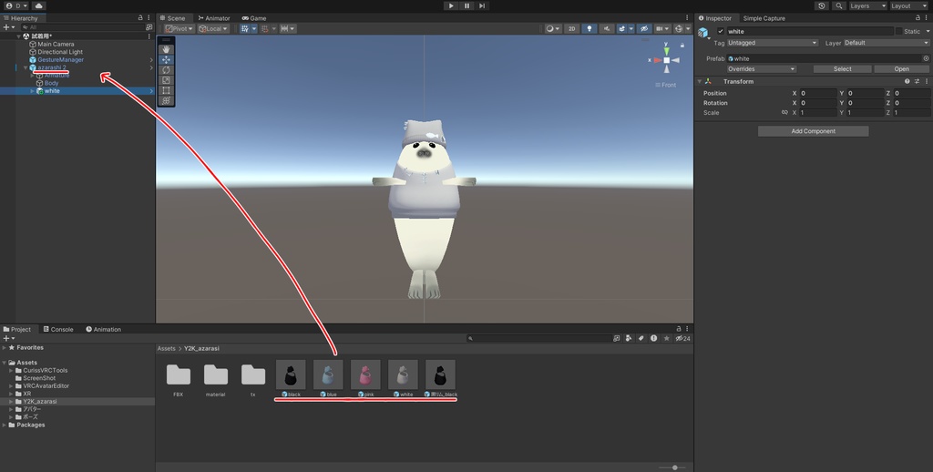This screenshot has height=472, width=933.
Task: Toggle the Static checkbox
Action: click(x=898, y=32)
